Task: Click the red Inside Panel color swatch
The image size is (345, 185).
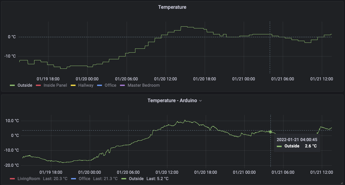Action: click(39, 85)
